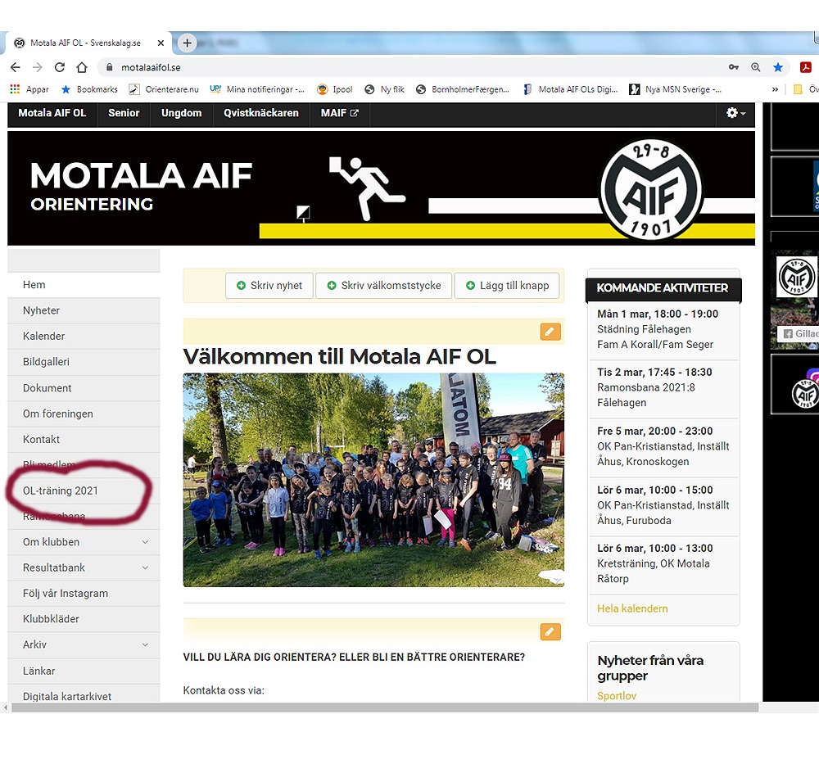The image size is (819, 764).
Task: Open the Nya MSN Sverige bookmark
Action: pos(676,89)
